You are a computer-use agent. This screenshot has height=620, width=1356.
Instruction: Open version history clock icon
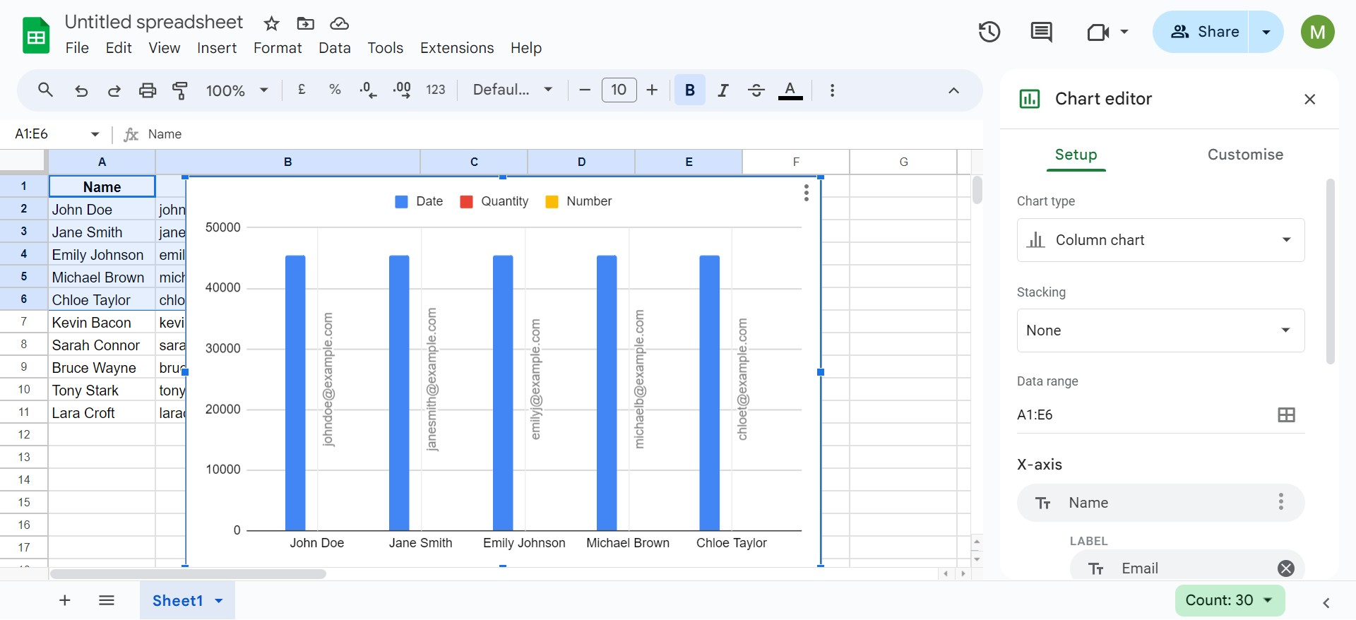[989, 32]
